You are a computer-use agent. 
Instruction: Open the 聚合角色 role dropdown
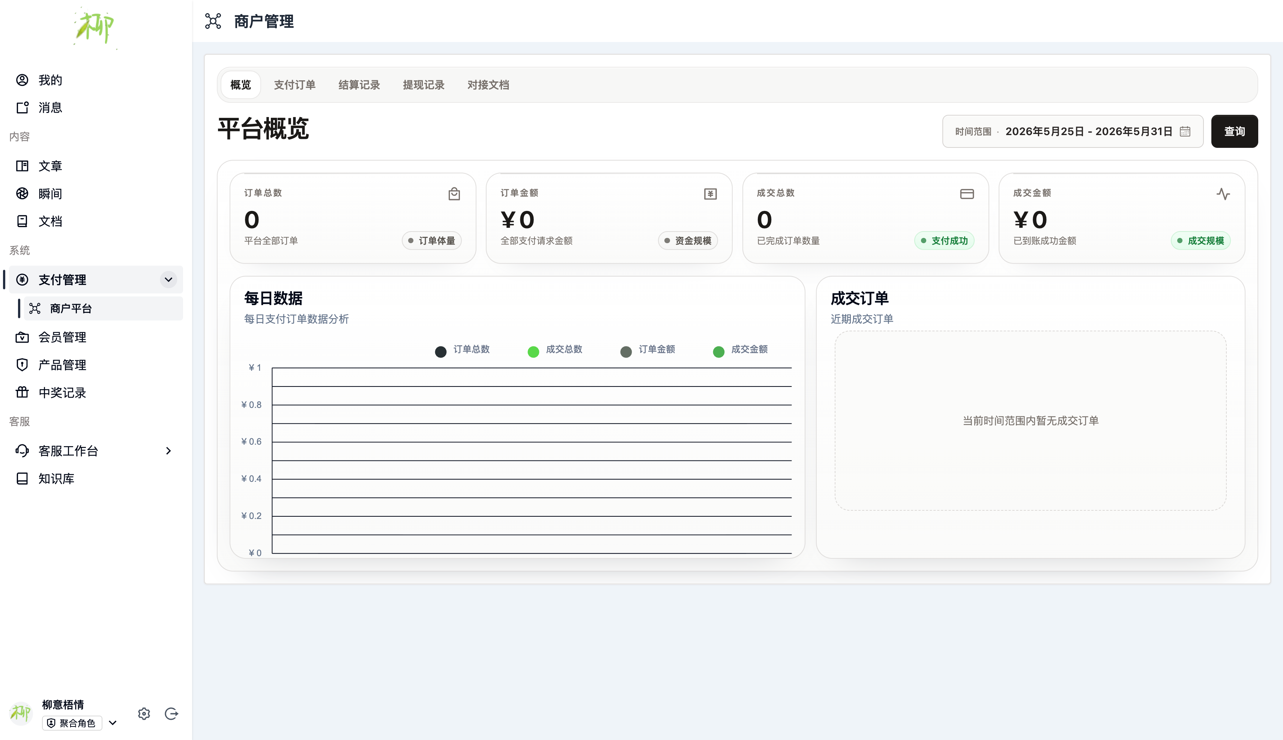click(80, 723)
